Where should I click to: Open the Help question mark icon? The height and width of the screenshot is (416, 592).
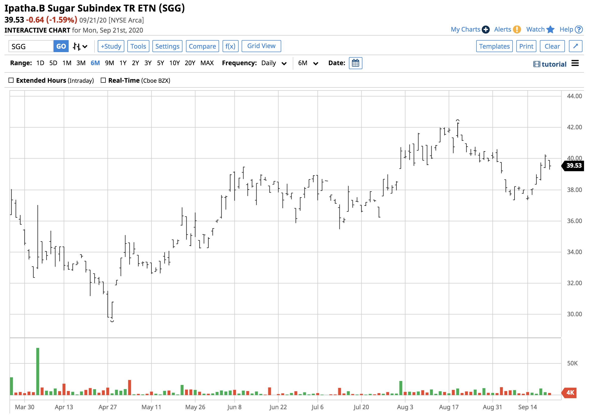click(x=579, y=30)
